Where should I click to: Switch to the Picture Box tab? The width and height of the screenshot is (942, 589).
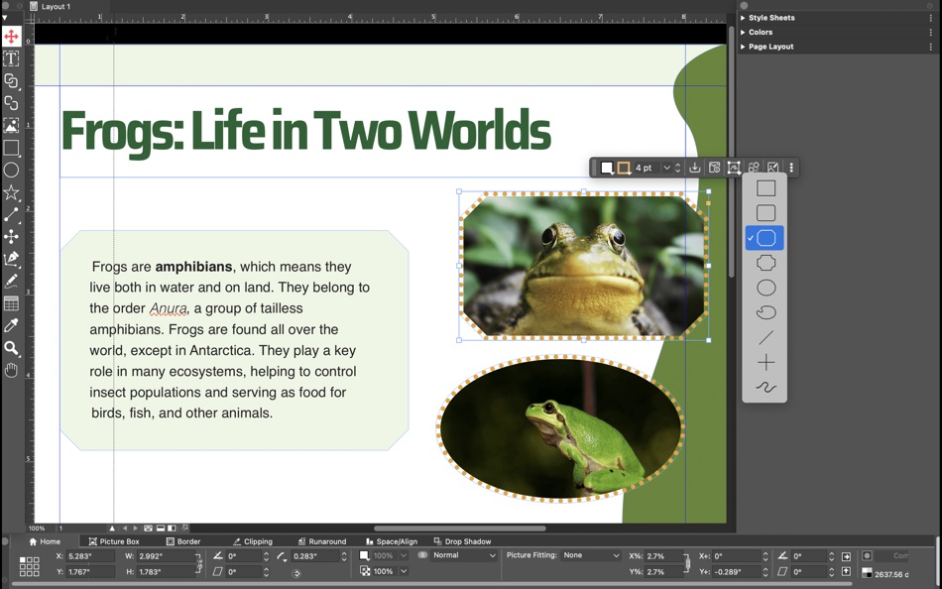(114, 541)
